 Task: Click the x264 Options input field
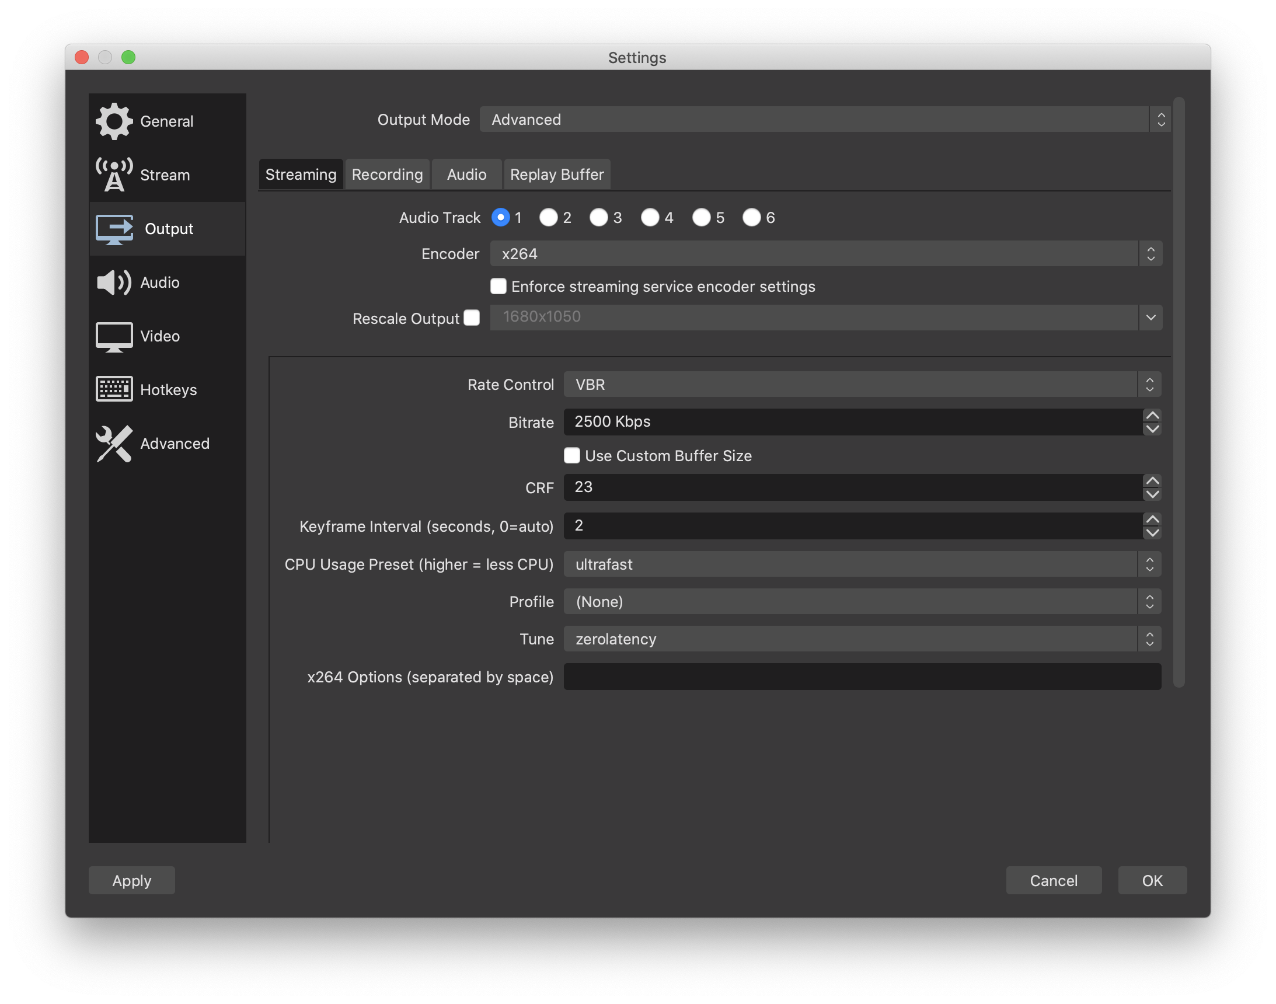pyautogui.click(x=864, y=677)
